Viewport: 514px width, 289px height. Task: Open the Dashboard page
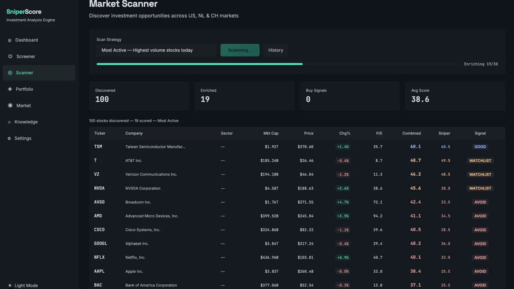39,40
